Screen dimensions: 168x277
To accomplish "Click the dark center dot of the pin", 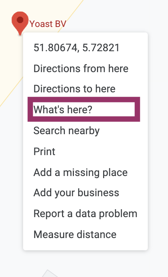I will pyautogui.click(x=20, y=19).
